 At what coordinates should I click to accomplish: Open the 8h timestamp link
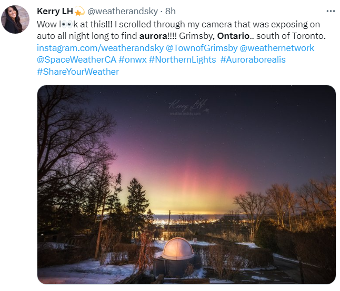[x=171, y=11]
